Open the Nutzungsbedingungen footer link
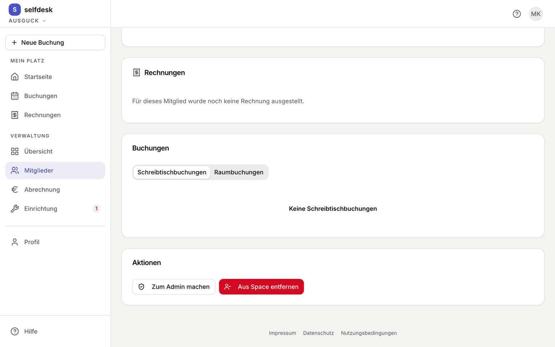 [x=369, y=333]
